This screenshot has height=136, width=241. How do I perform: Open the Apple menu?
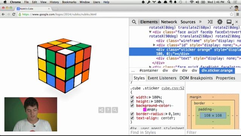point(5,2)
